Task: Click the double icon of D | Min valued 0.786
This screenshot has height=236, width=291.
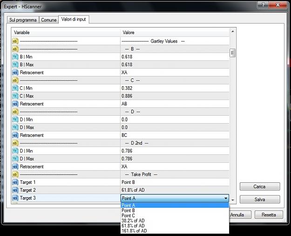Action: point(15,151)
